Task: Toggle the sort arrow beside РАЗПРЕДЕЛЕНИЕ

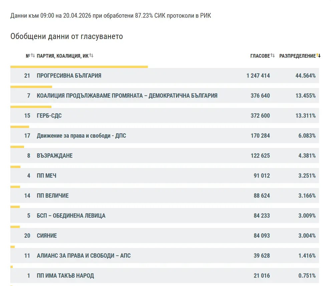Action: pos(318,56)
